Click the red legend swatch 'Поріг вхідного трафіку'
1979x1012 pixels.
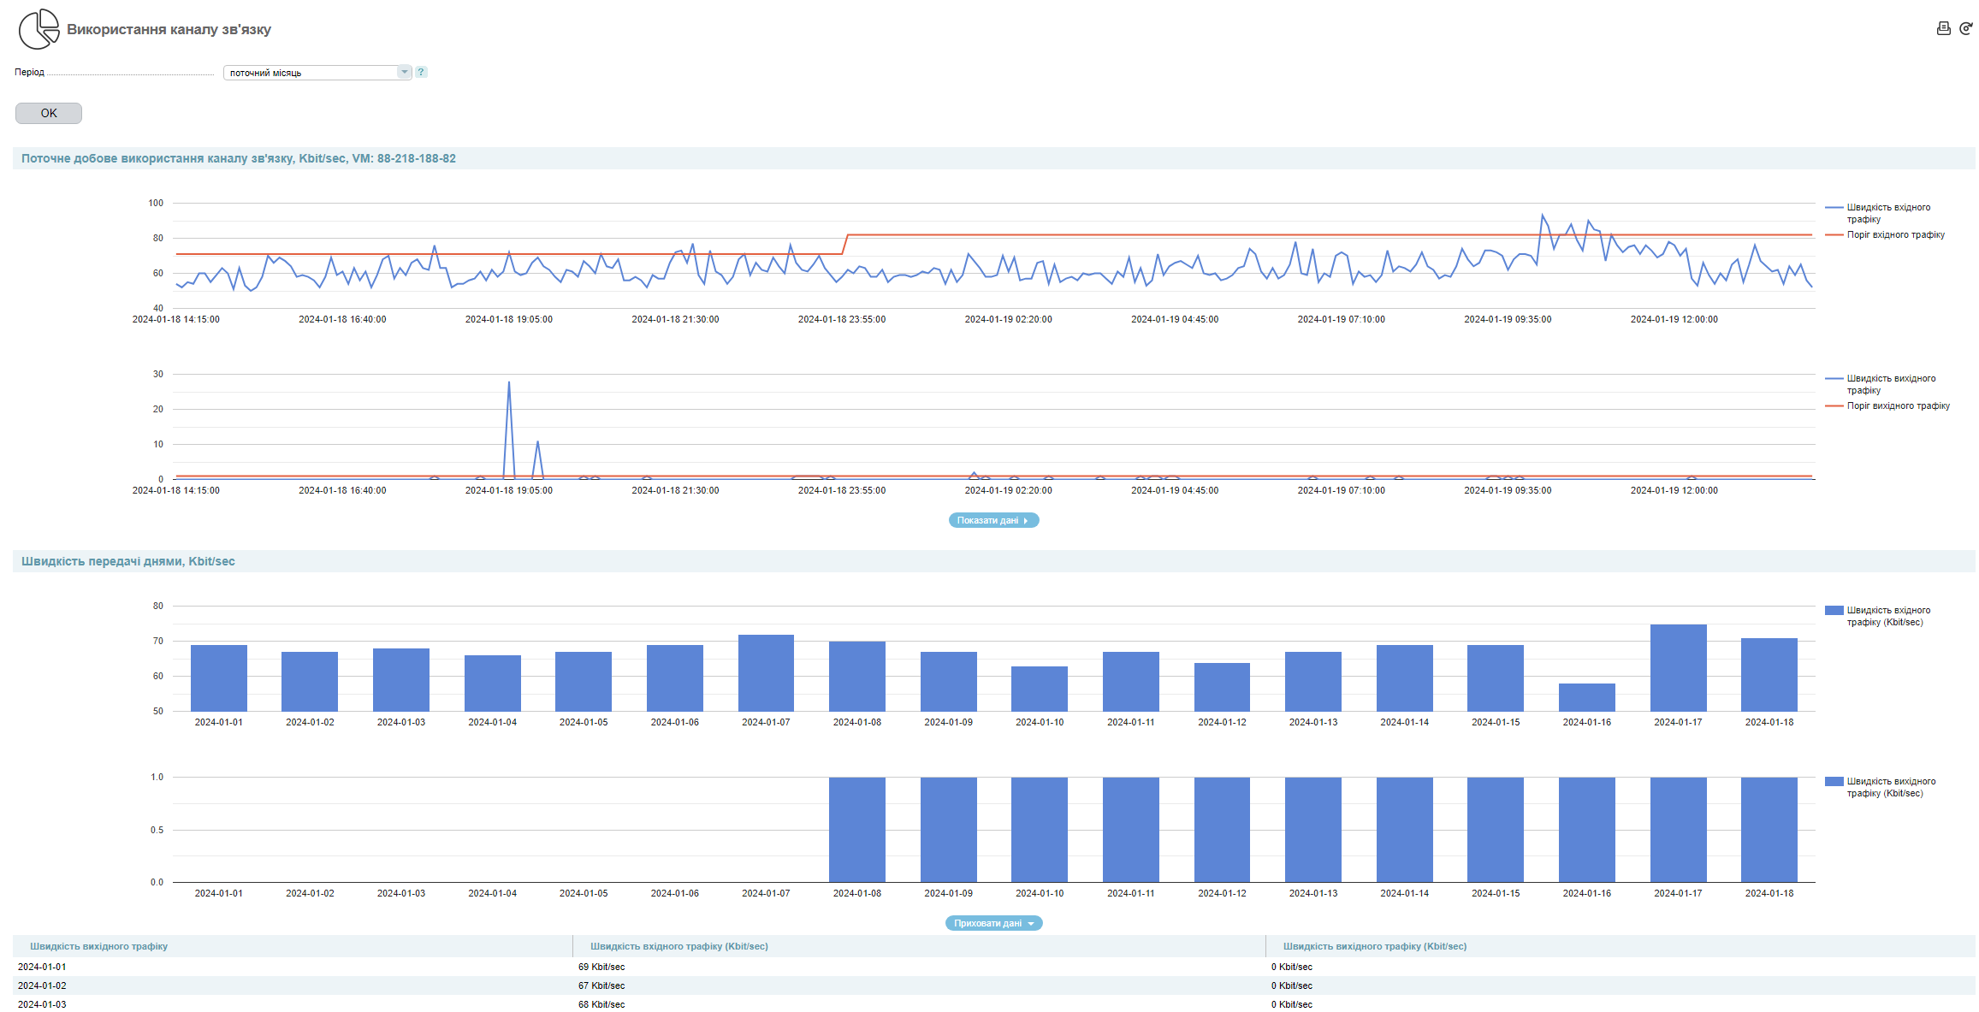pos(1834,234)
